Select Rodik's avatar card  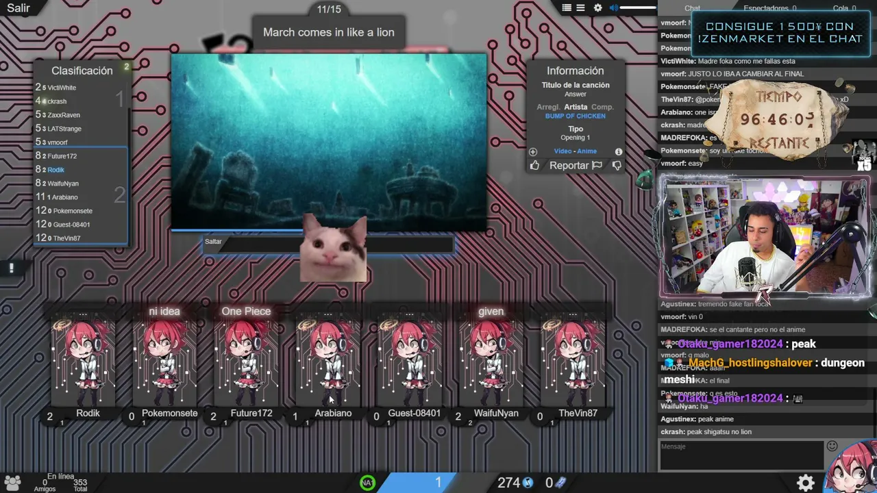click(x=83, y=362)
